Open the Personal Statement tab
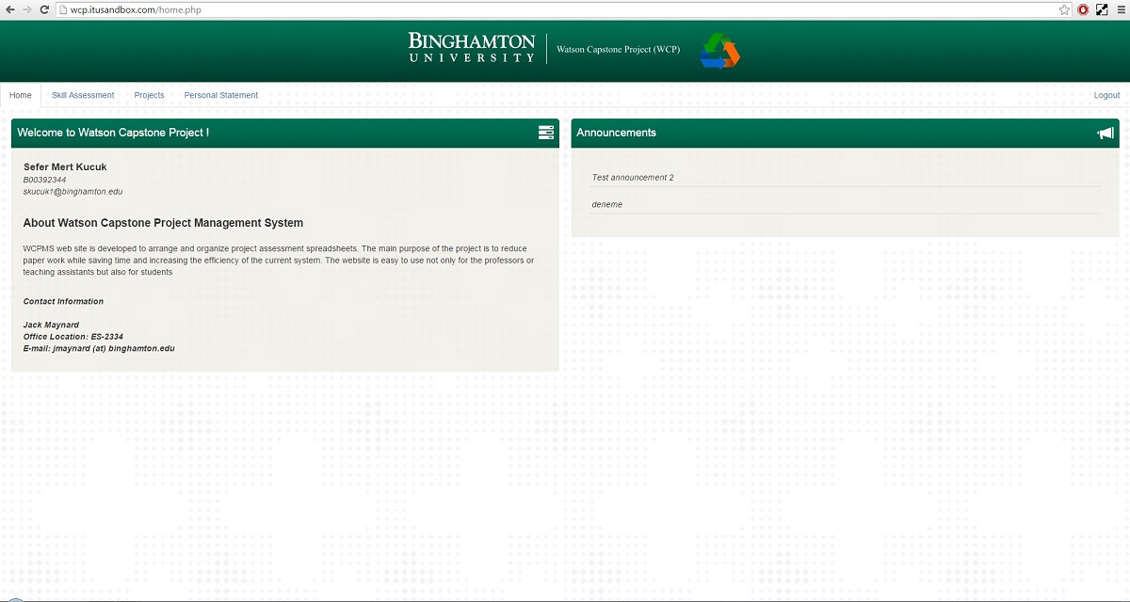 (x=220, y=95)
